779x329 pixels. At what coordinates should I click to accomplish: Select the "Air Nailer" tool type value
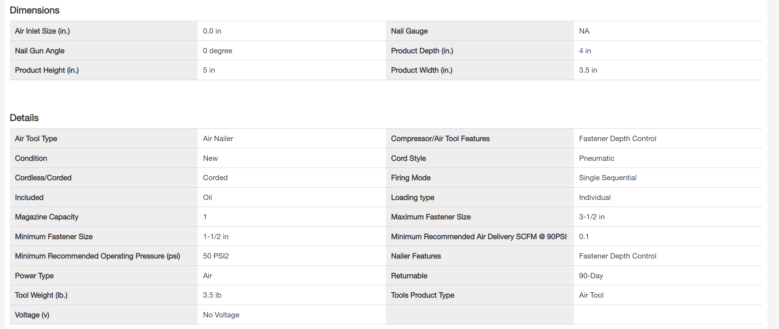218,139
